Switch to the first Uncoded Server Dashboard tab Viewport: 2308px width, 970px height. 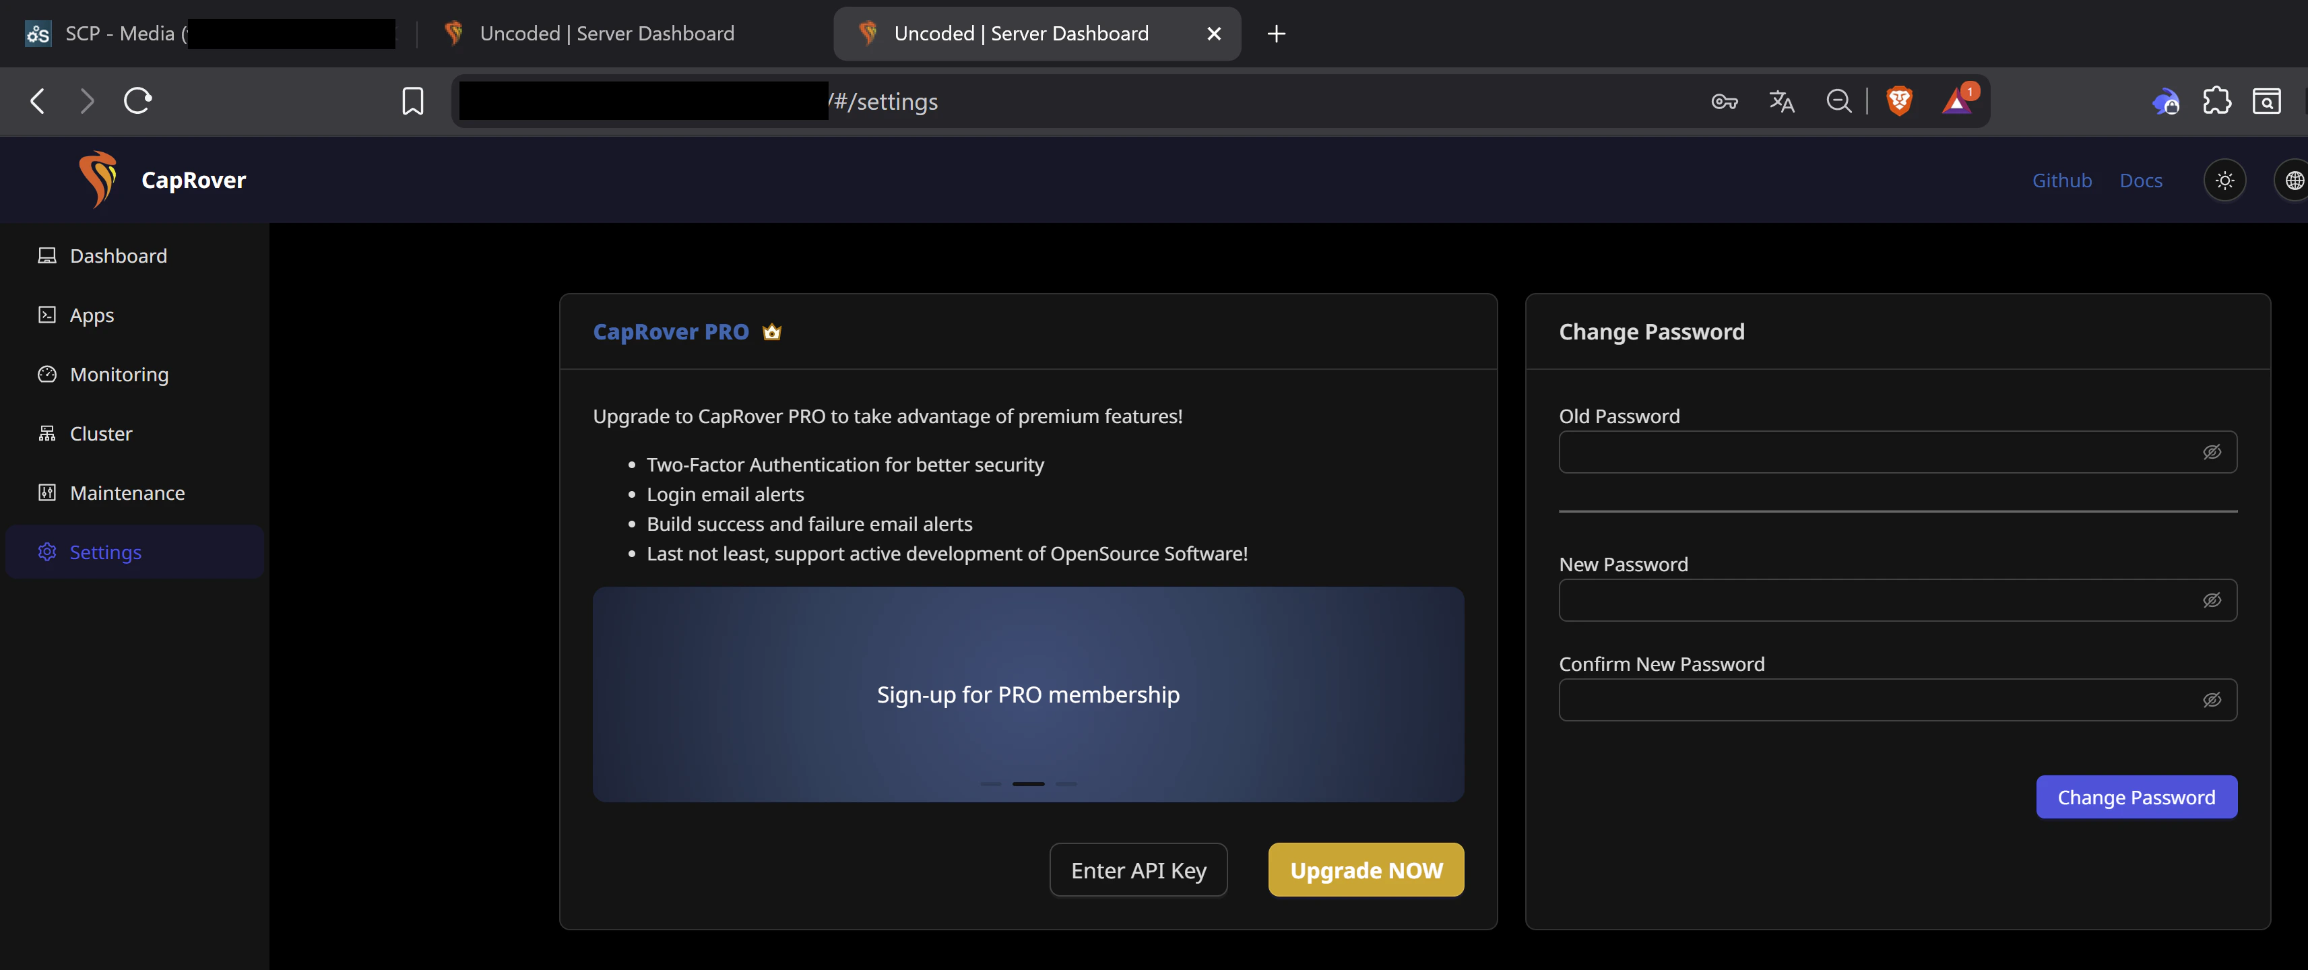[x=622, y=34]
